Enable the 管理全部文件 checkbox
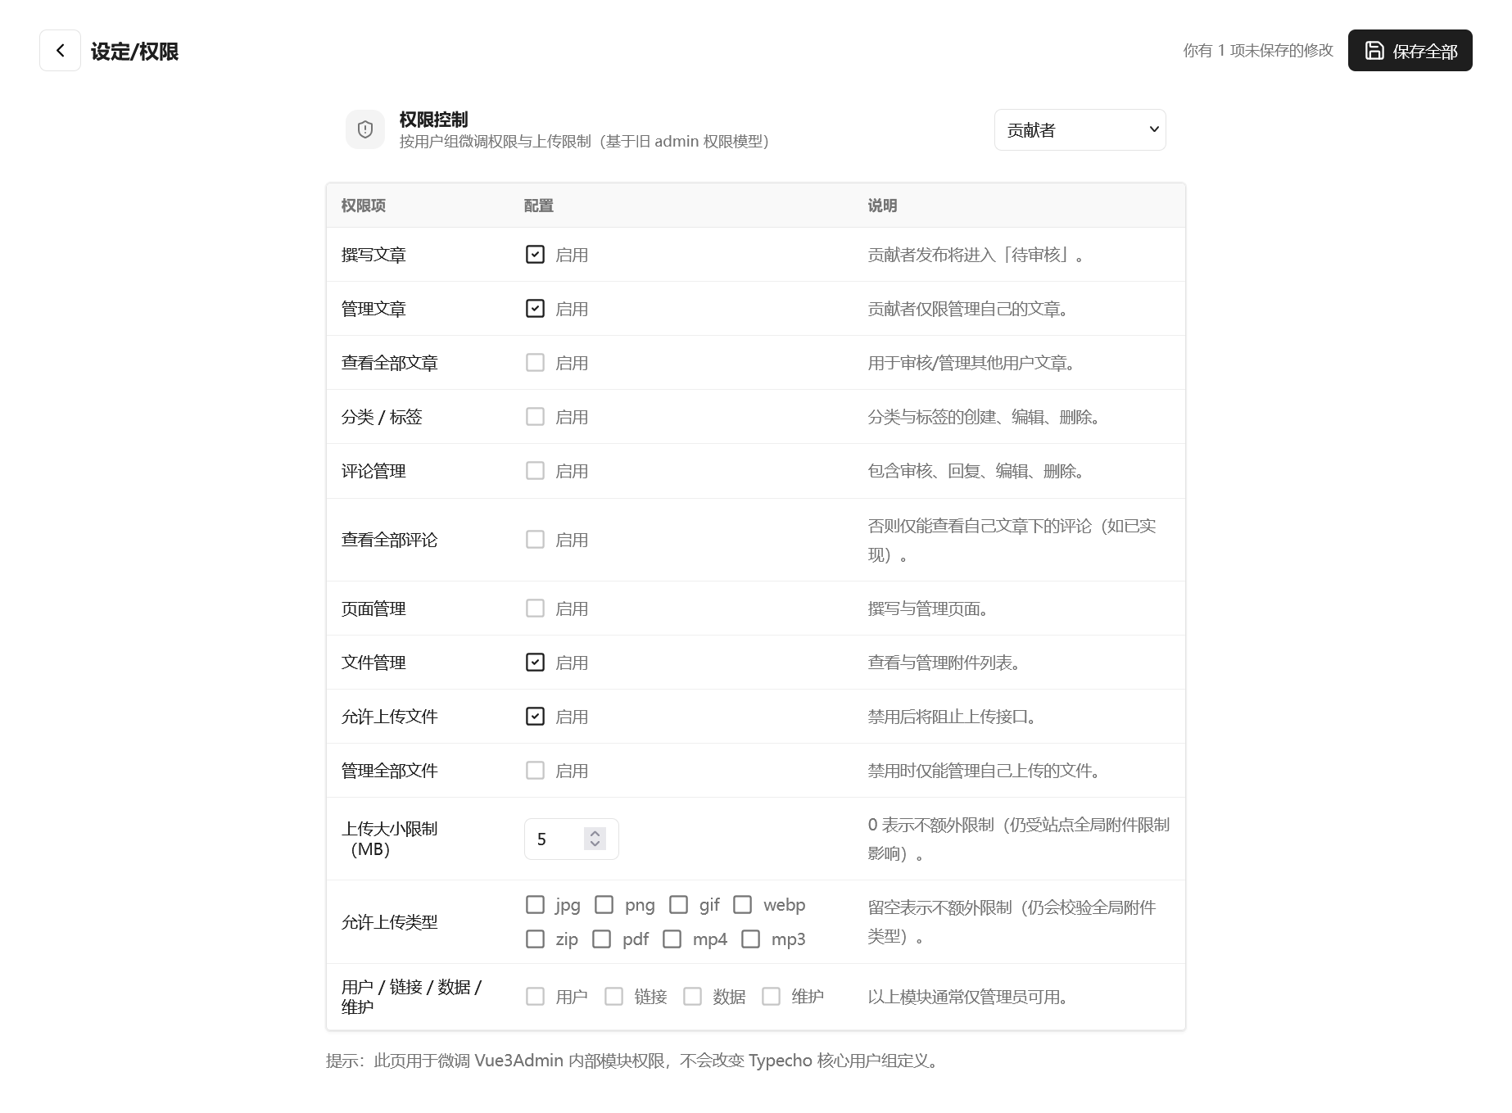The width and height of the screenshot is (1512, 1113). click(535, 771)
